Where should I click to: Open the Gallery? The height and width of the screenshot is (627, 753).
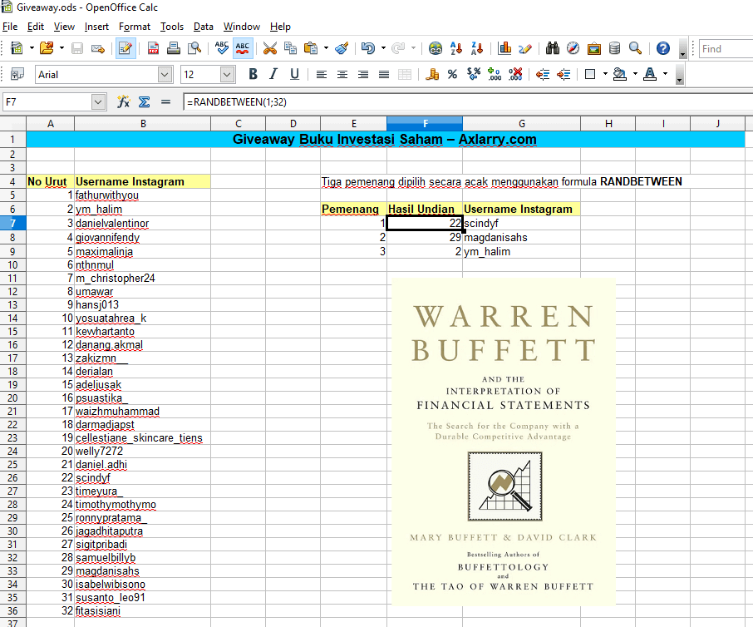point(594,48)
